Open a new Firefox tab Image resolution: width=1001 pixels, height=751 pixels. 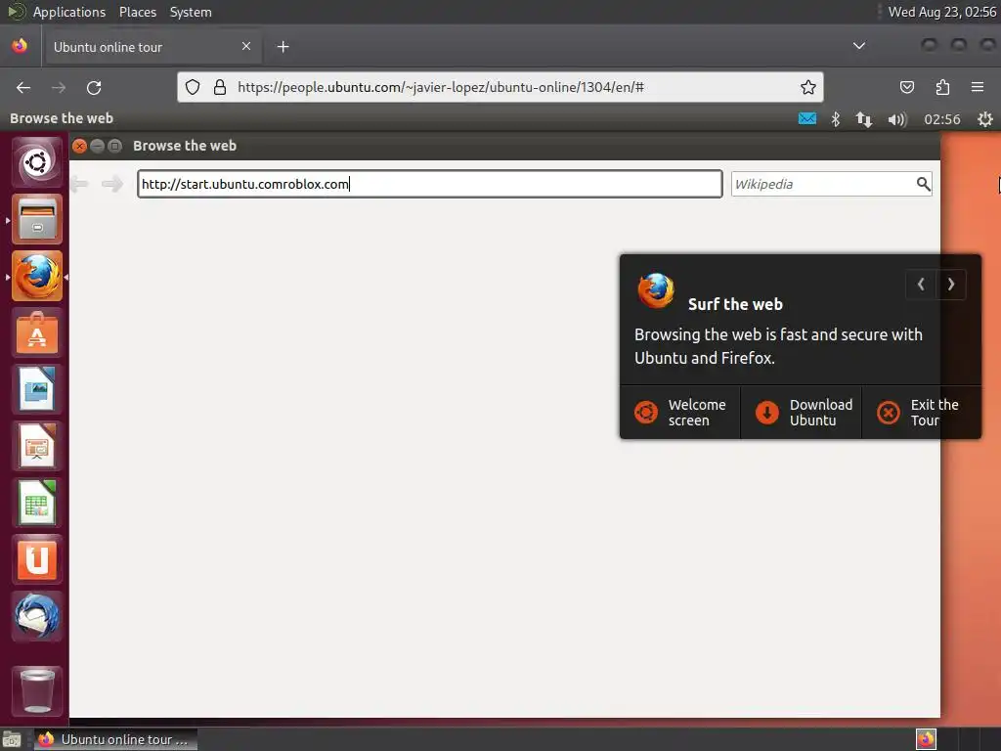pyautogui.click(x=283, y=47)
